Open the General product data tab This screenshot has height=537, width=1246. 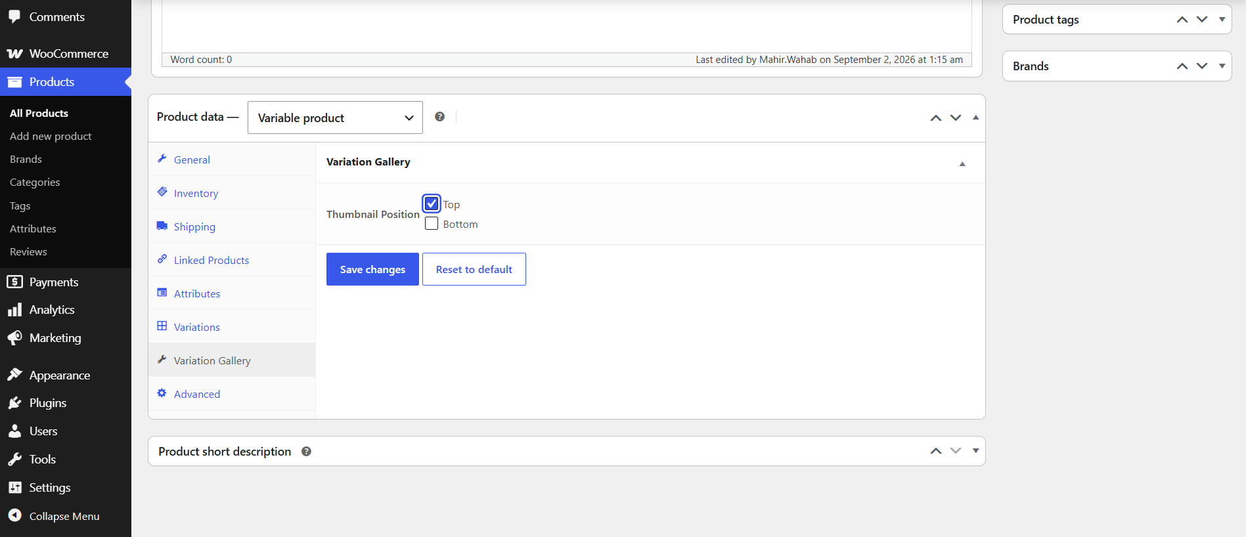232,160
